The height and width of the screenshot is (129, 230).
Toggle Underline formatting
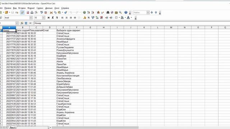tap(57, 18)
